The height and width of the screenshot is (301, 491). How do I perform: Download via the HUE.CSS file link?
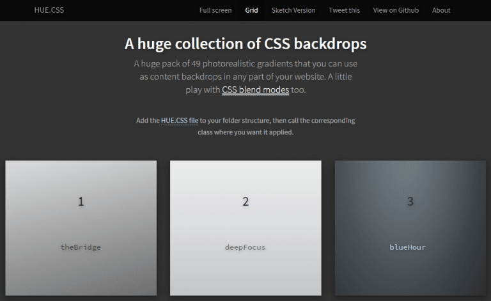(180, 120)
